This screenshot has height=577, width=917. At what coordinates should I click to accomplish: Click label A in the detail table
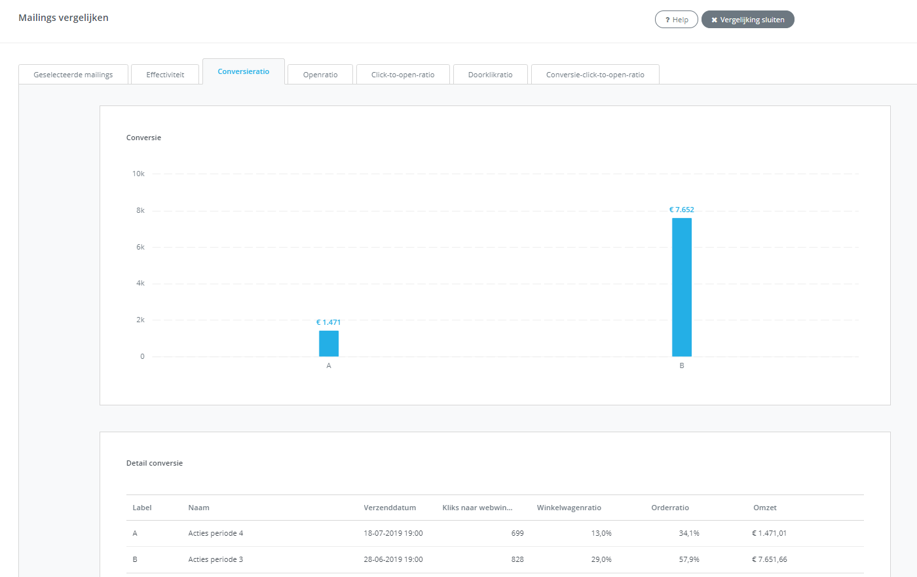pos(135,533)
